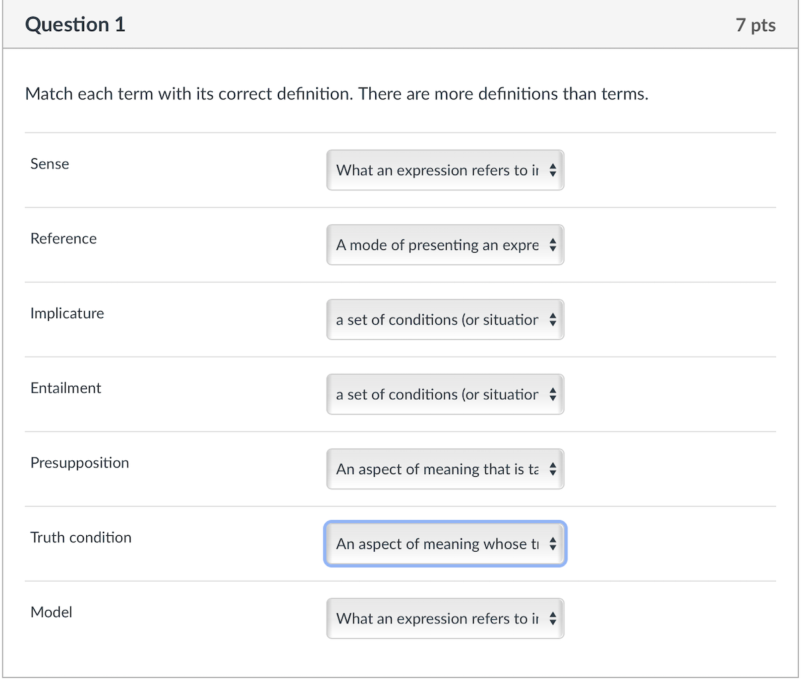This screenshot has width=806, height=679.
Task: Open the Presupposition definition dropdown
Action: [445, 469]
